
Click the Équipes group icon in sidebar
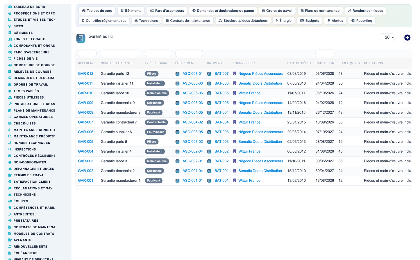coord(10,201)
